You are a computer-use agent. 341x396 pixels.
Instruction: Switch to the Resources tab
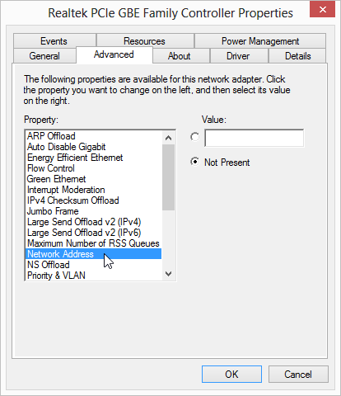(x=145, y=41)
